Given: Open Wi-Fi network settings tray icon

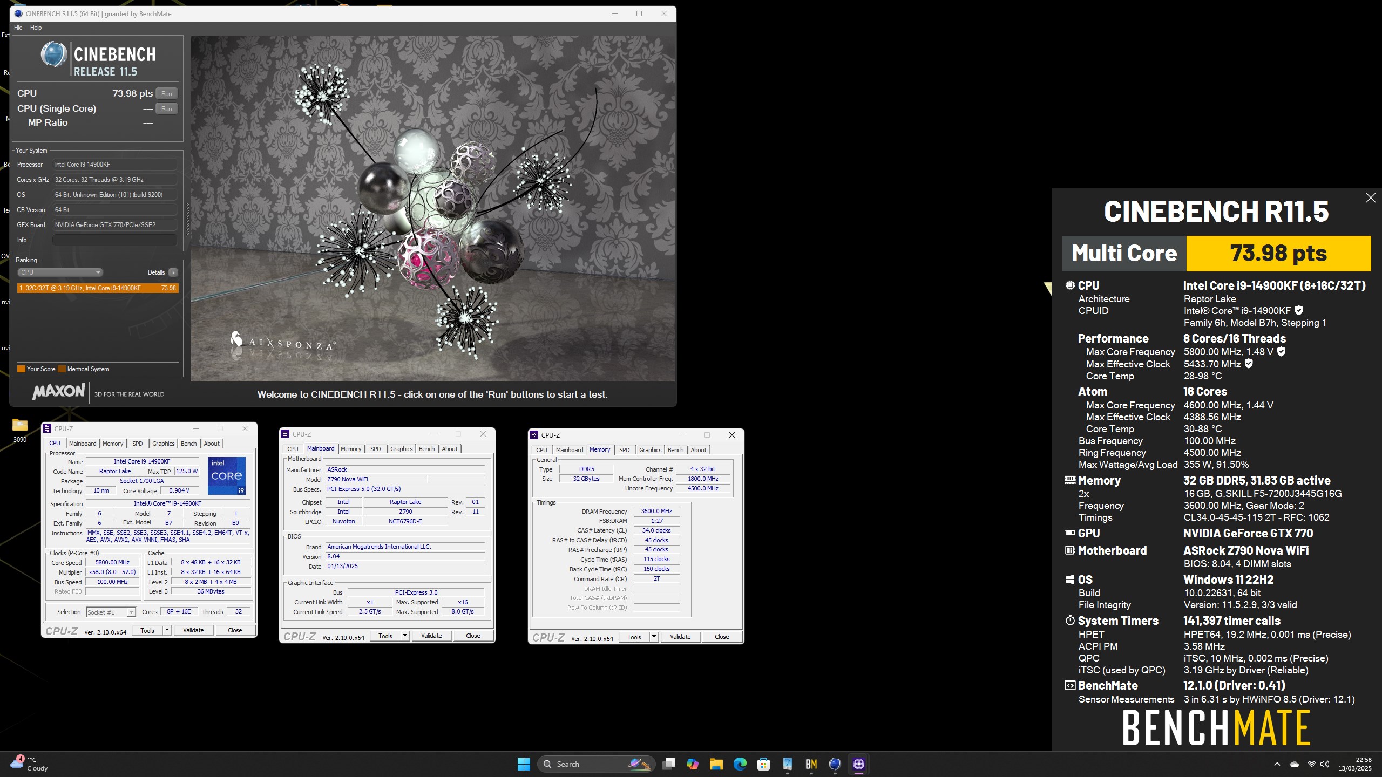Looking at the screenshot, I should (x=1311, y=764).
